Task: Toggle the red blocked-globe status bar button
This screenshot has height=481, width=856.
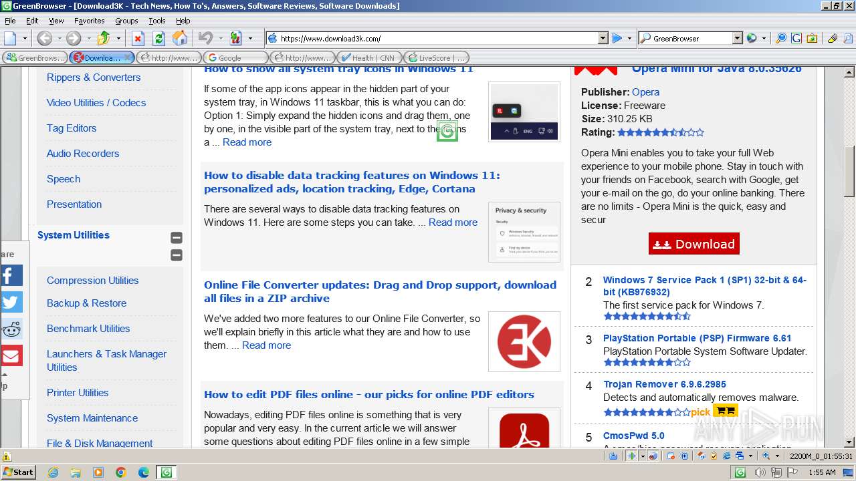Action: point(653,456)
